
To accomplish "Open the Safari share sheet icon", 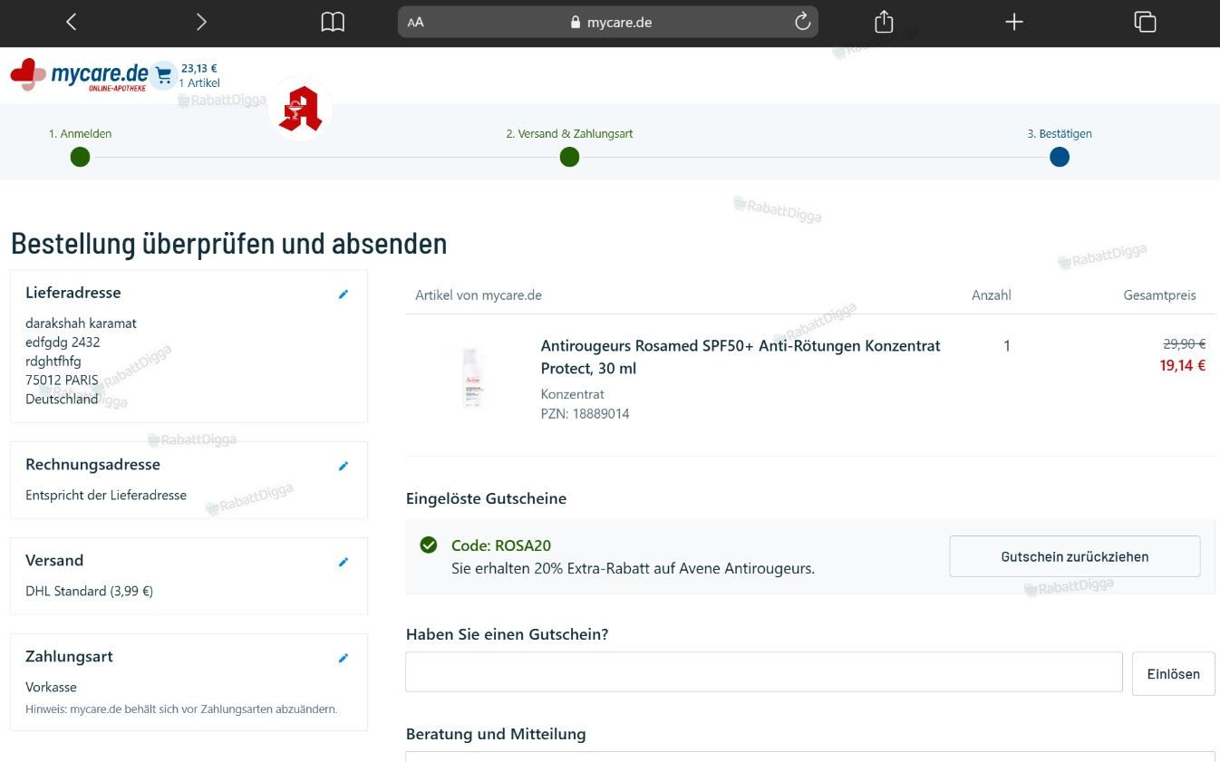I will tap(884, 22).
